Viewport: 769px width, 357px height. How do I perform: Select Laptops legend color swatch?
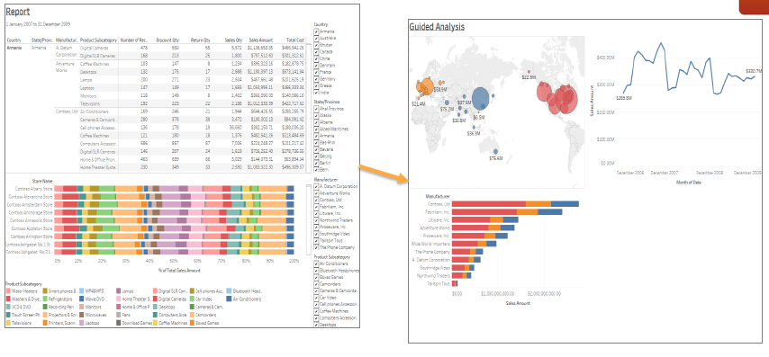82,323
